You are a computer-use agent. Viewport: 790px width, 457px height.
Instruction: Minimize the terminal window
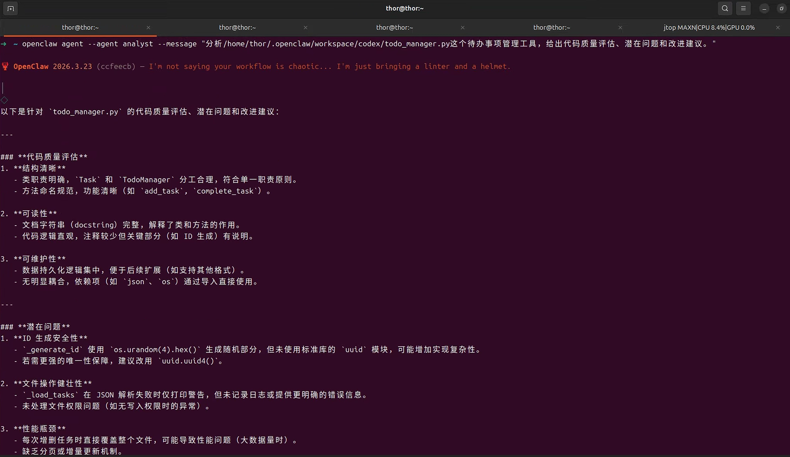tap(764, 8)
